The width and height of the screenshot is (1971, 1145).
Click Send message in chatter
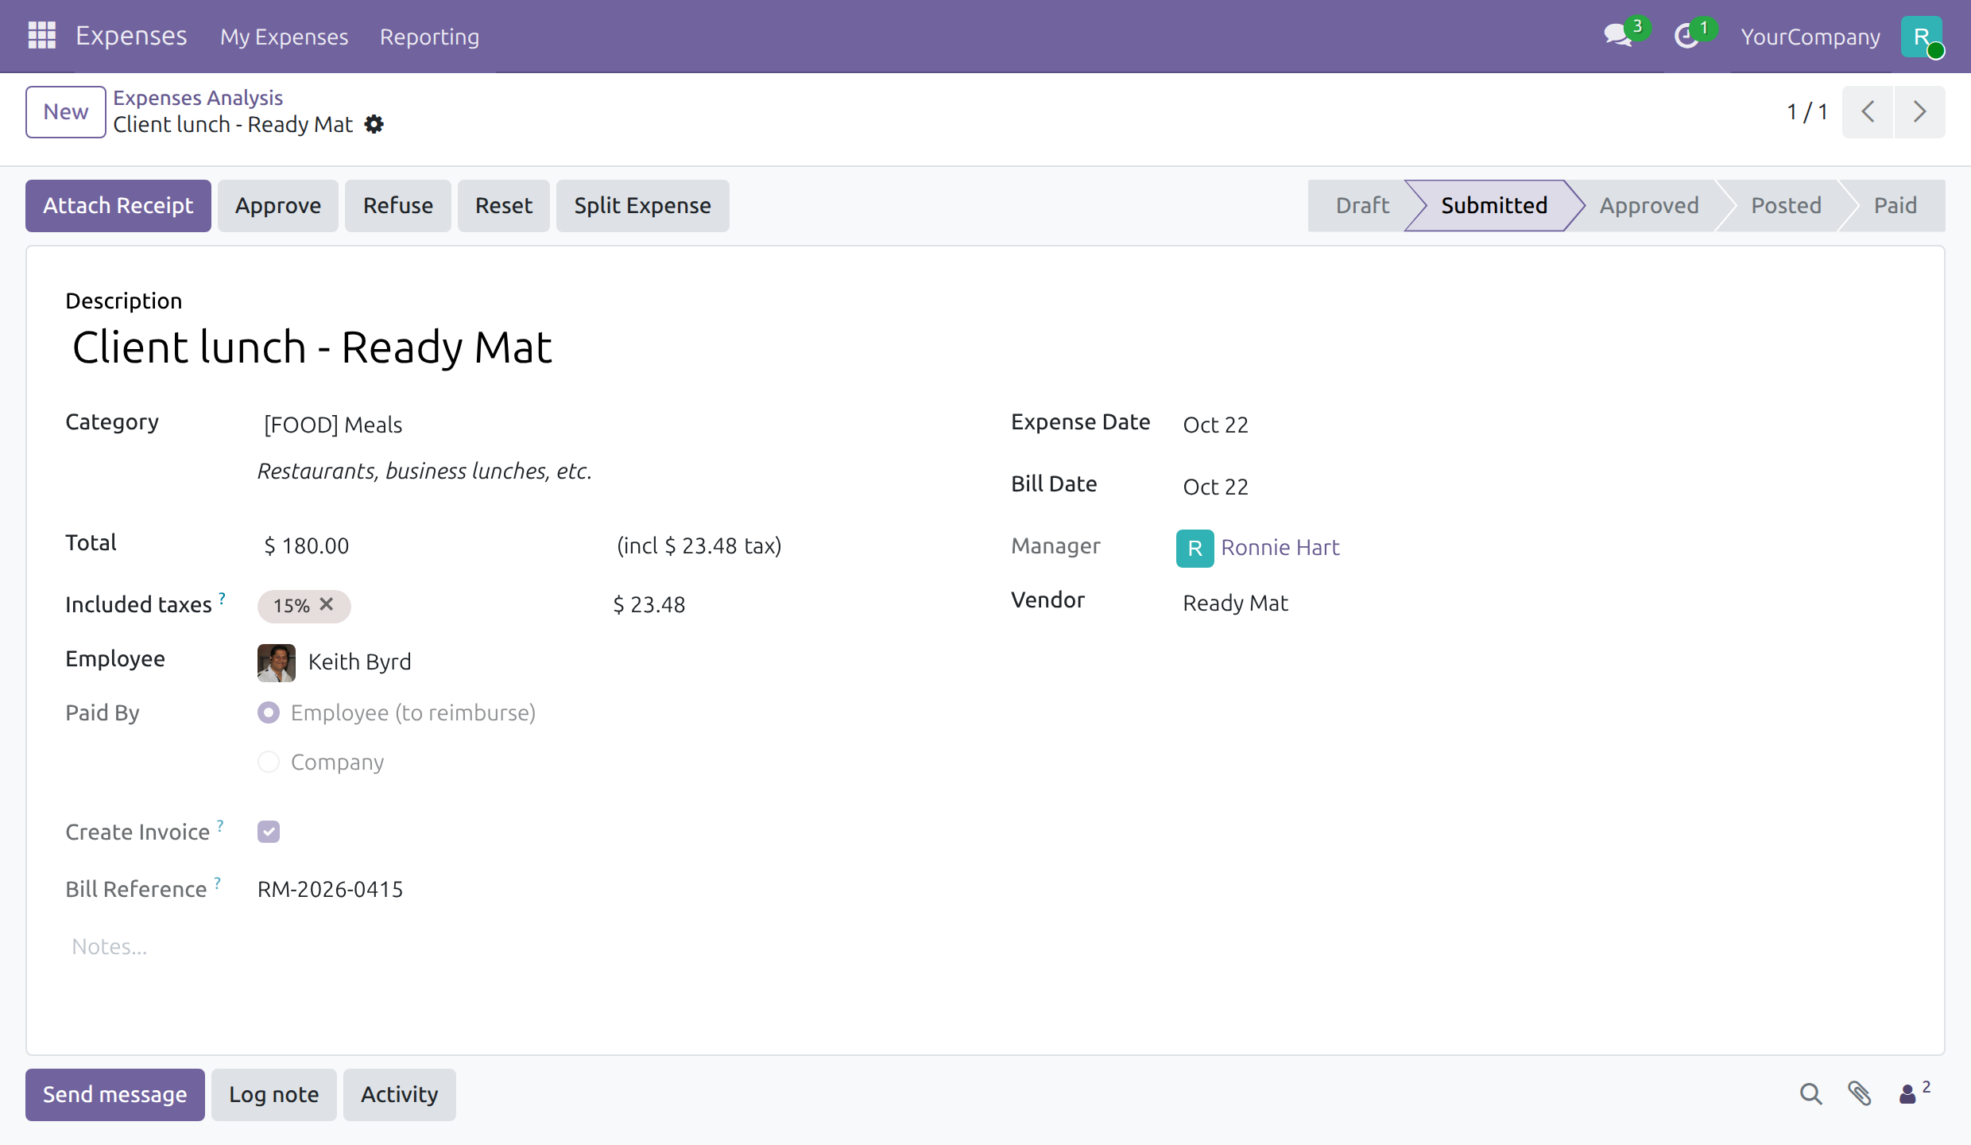[114, 1094]
